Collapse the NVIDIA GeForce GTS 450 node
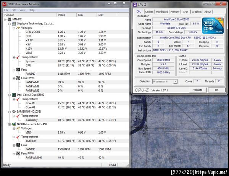 10,124
